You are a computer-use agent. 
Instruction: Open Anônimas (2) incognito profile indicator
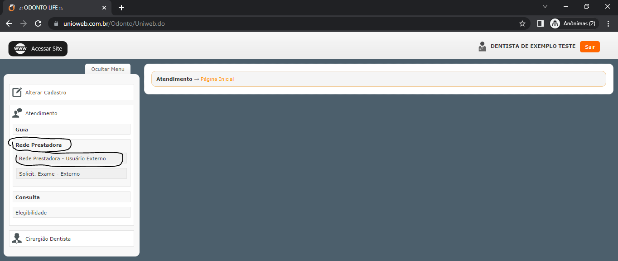click(x=574, y=23)
